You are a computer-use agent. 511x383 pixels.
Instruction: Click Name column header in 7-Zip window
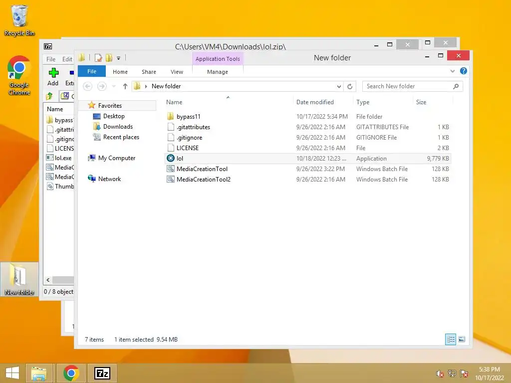click(x=55, y=109)
